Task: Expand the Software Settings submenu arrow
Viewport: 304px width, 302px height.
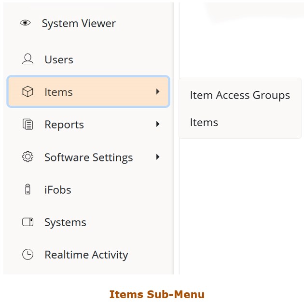Action: (158, 157)
